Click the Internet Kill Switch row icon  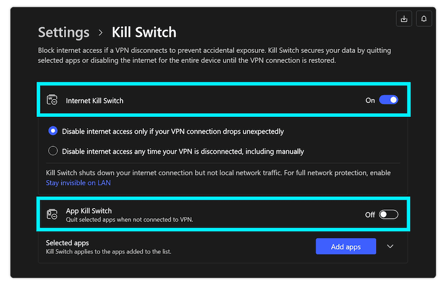click(52, 100)
